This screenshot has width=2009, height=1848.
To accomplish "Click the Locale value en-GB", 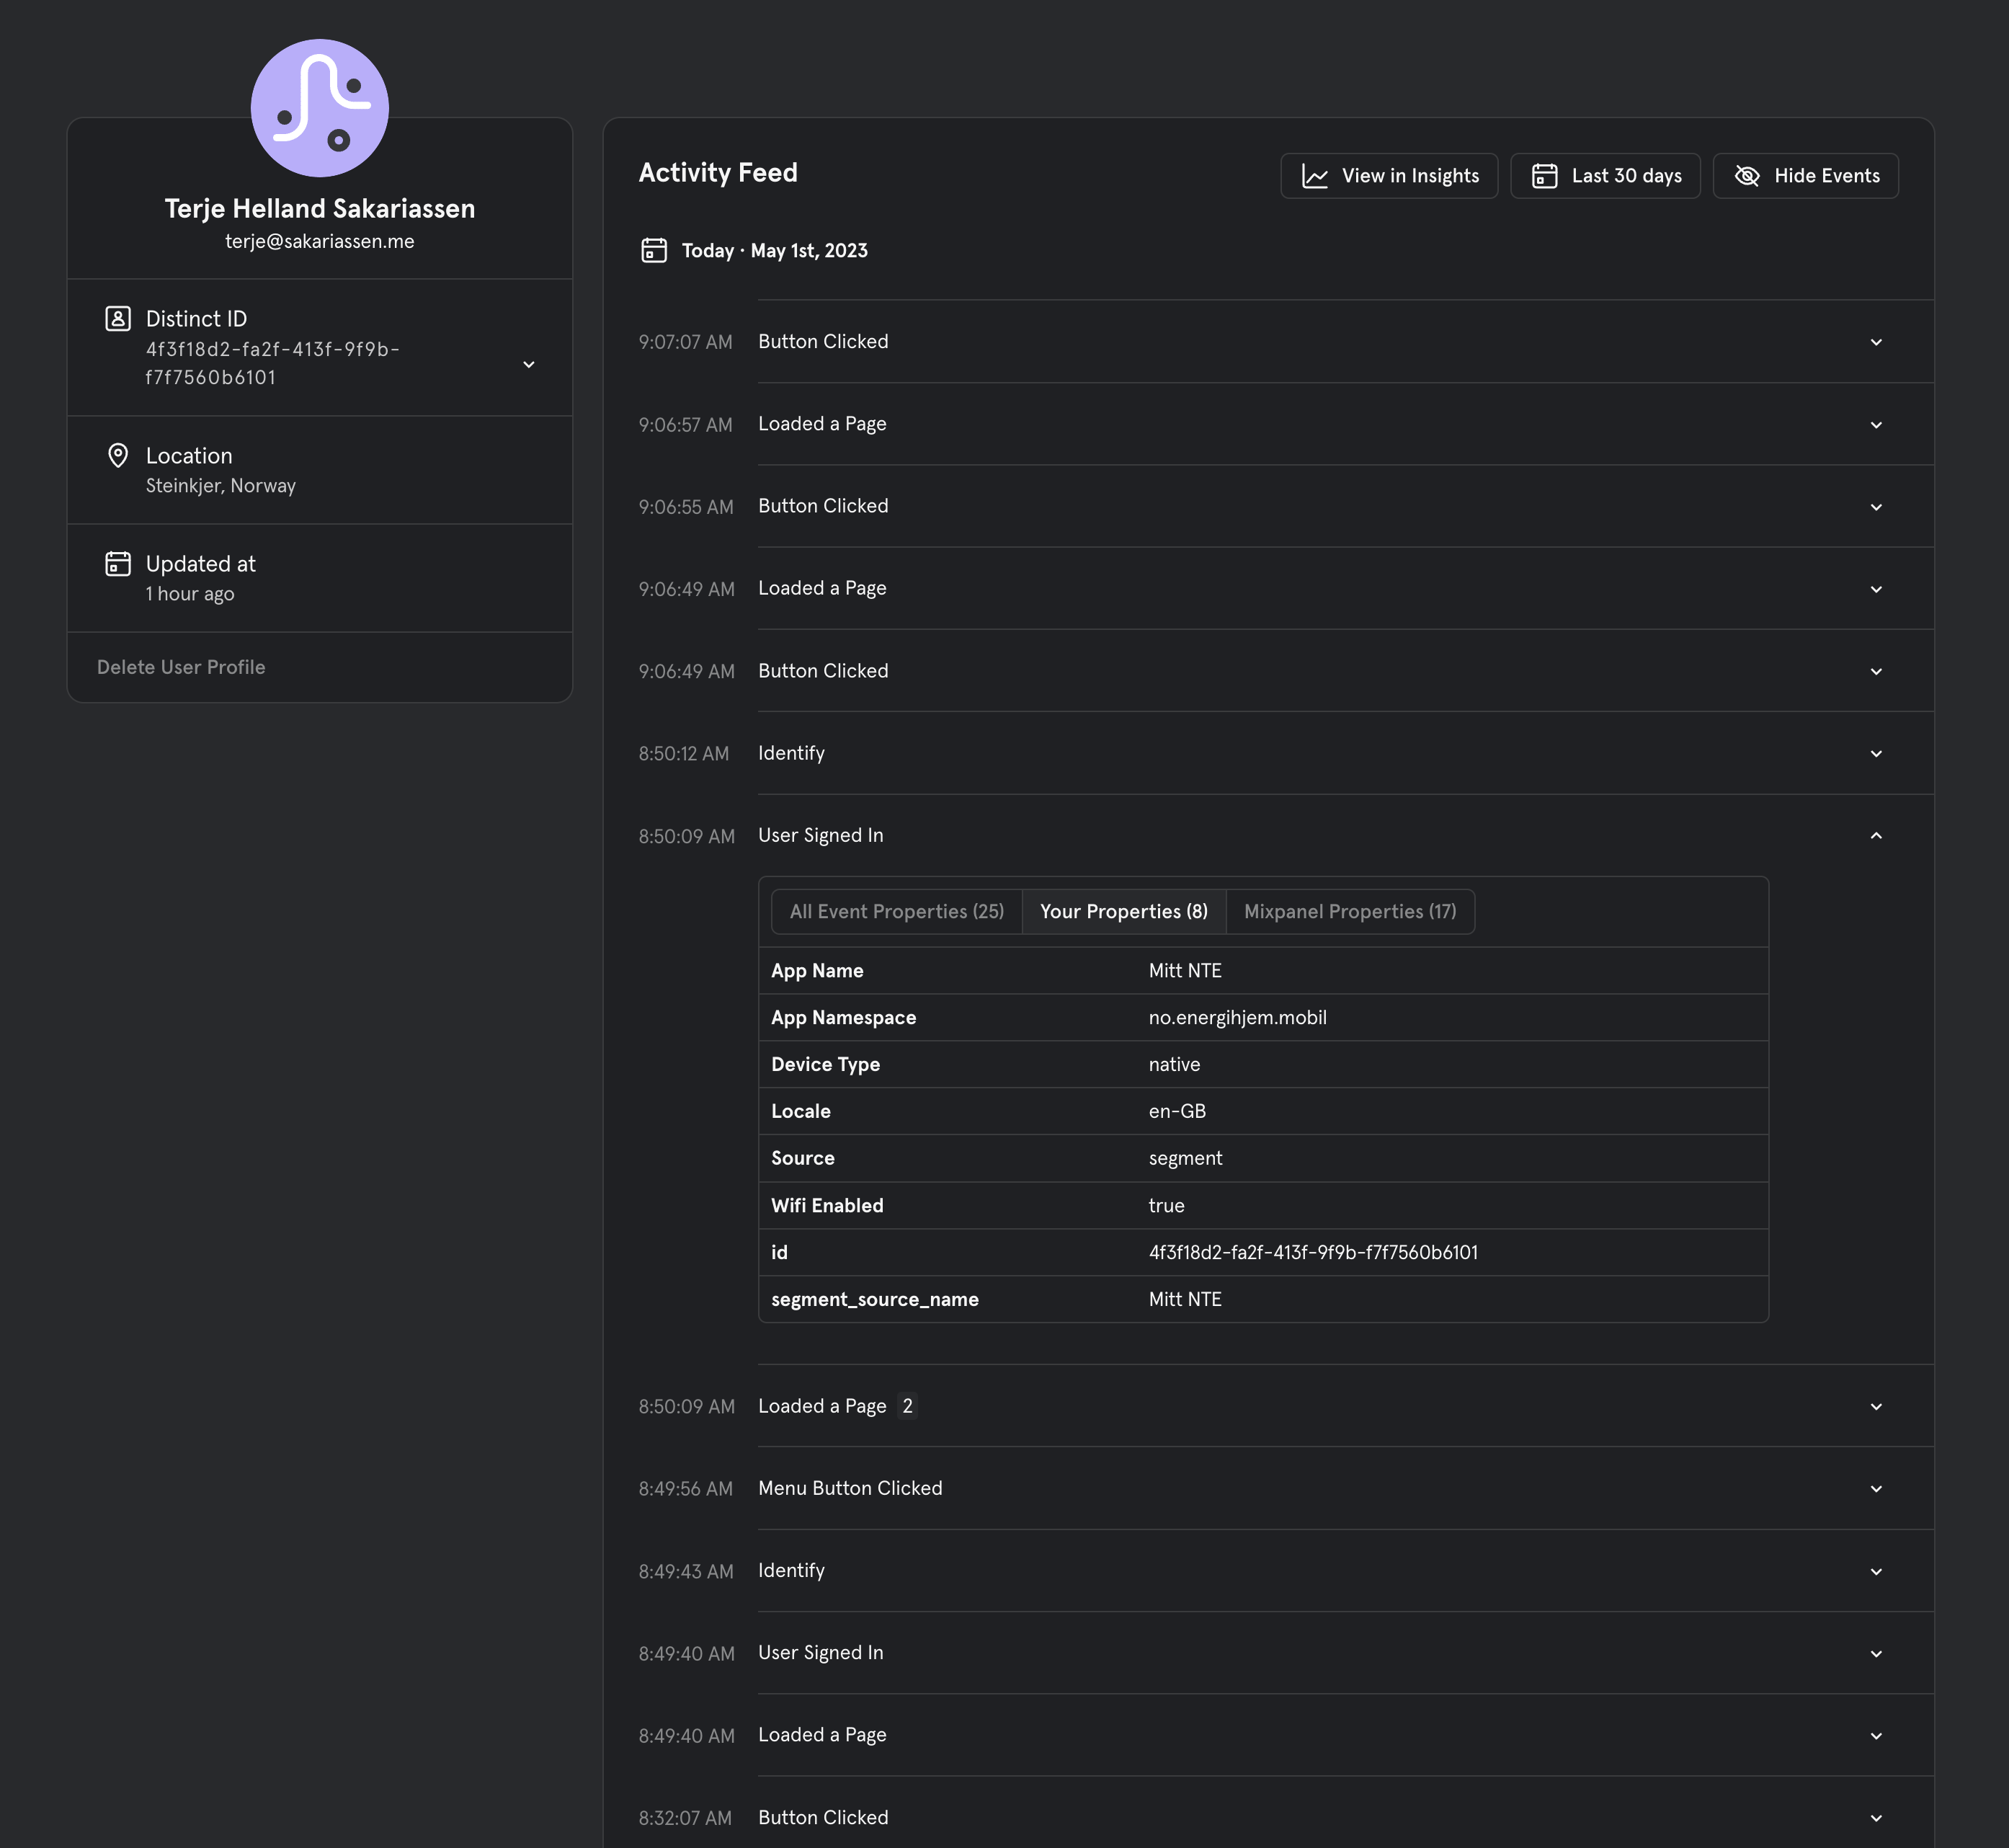I will (x=1177, y=1112).
